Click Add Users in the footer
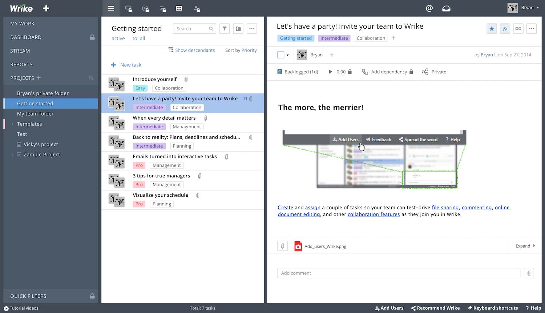This screenshot has width=545, height=313. 389,308
